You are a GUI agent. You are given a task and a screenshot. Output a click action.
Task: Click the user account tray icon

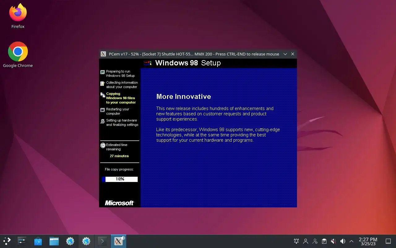pyautogui.click(x=306, y=241)
